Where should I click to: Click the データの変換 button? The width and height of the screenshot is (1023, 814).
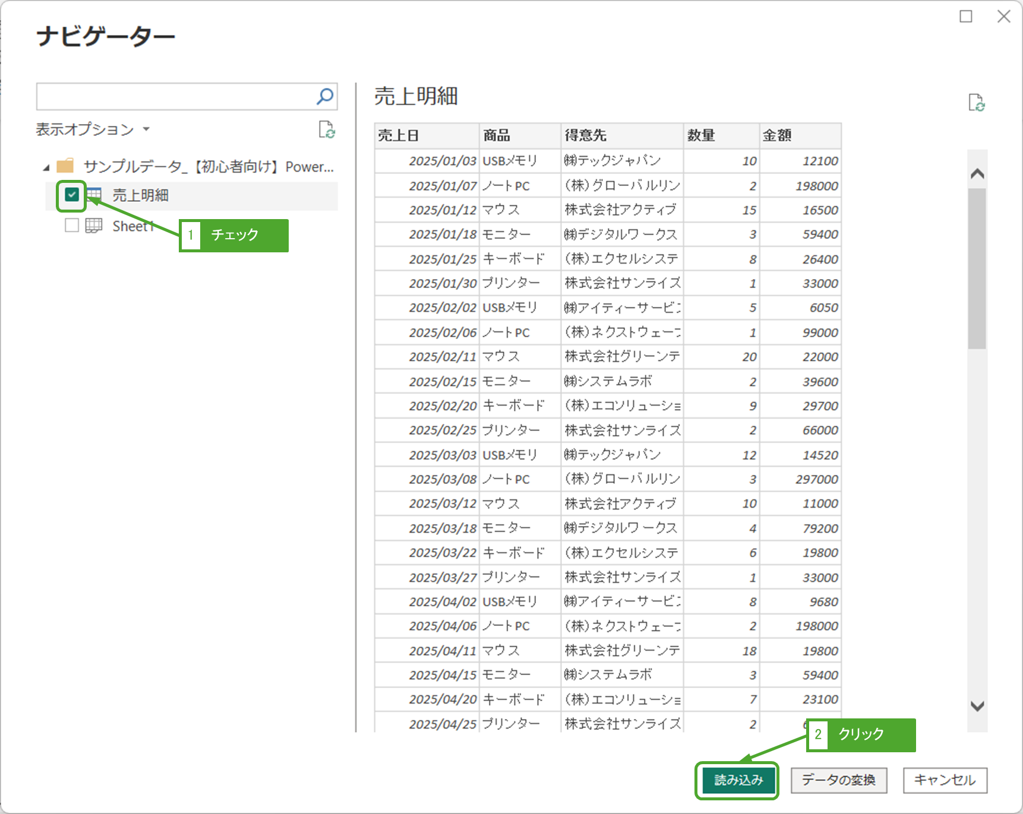(838, 780)
